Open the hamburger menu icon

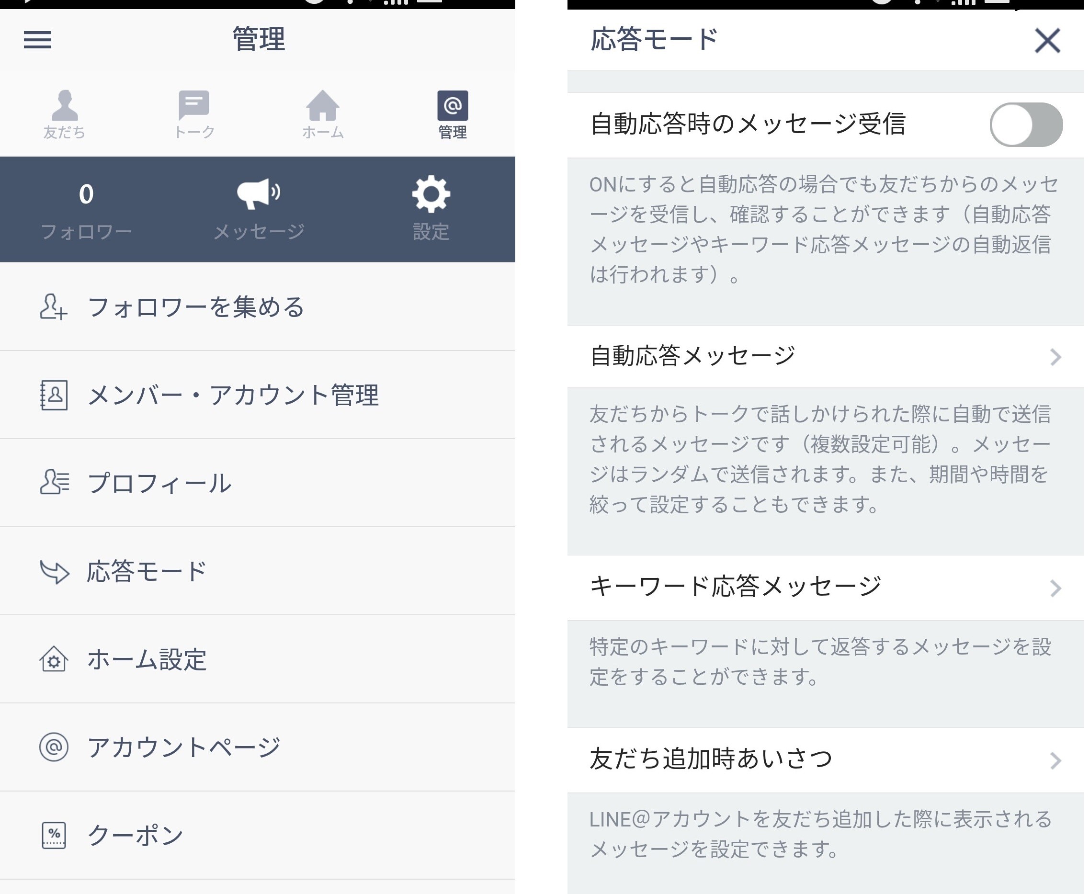pos(37,40)
